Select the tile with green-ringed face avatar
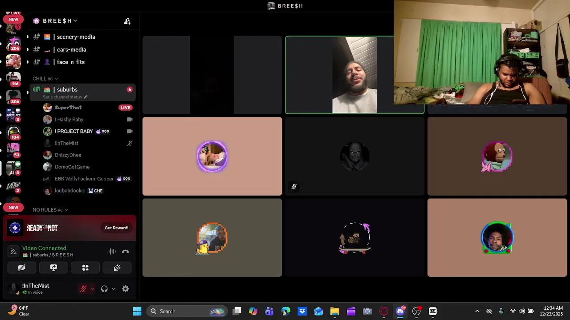Screen dimensions: 570x320 [x=497, y=238]
